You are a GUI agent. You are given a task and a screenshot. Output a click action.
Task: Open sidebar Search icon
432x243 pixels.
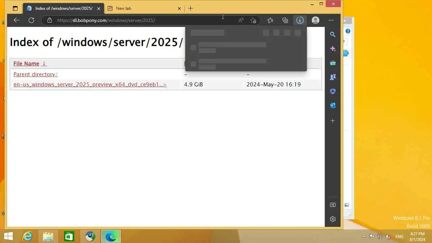click(333, 34)
